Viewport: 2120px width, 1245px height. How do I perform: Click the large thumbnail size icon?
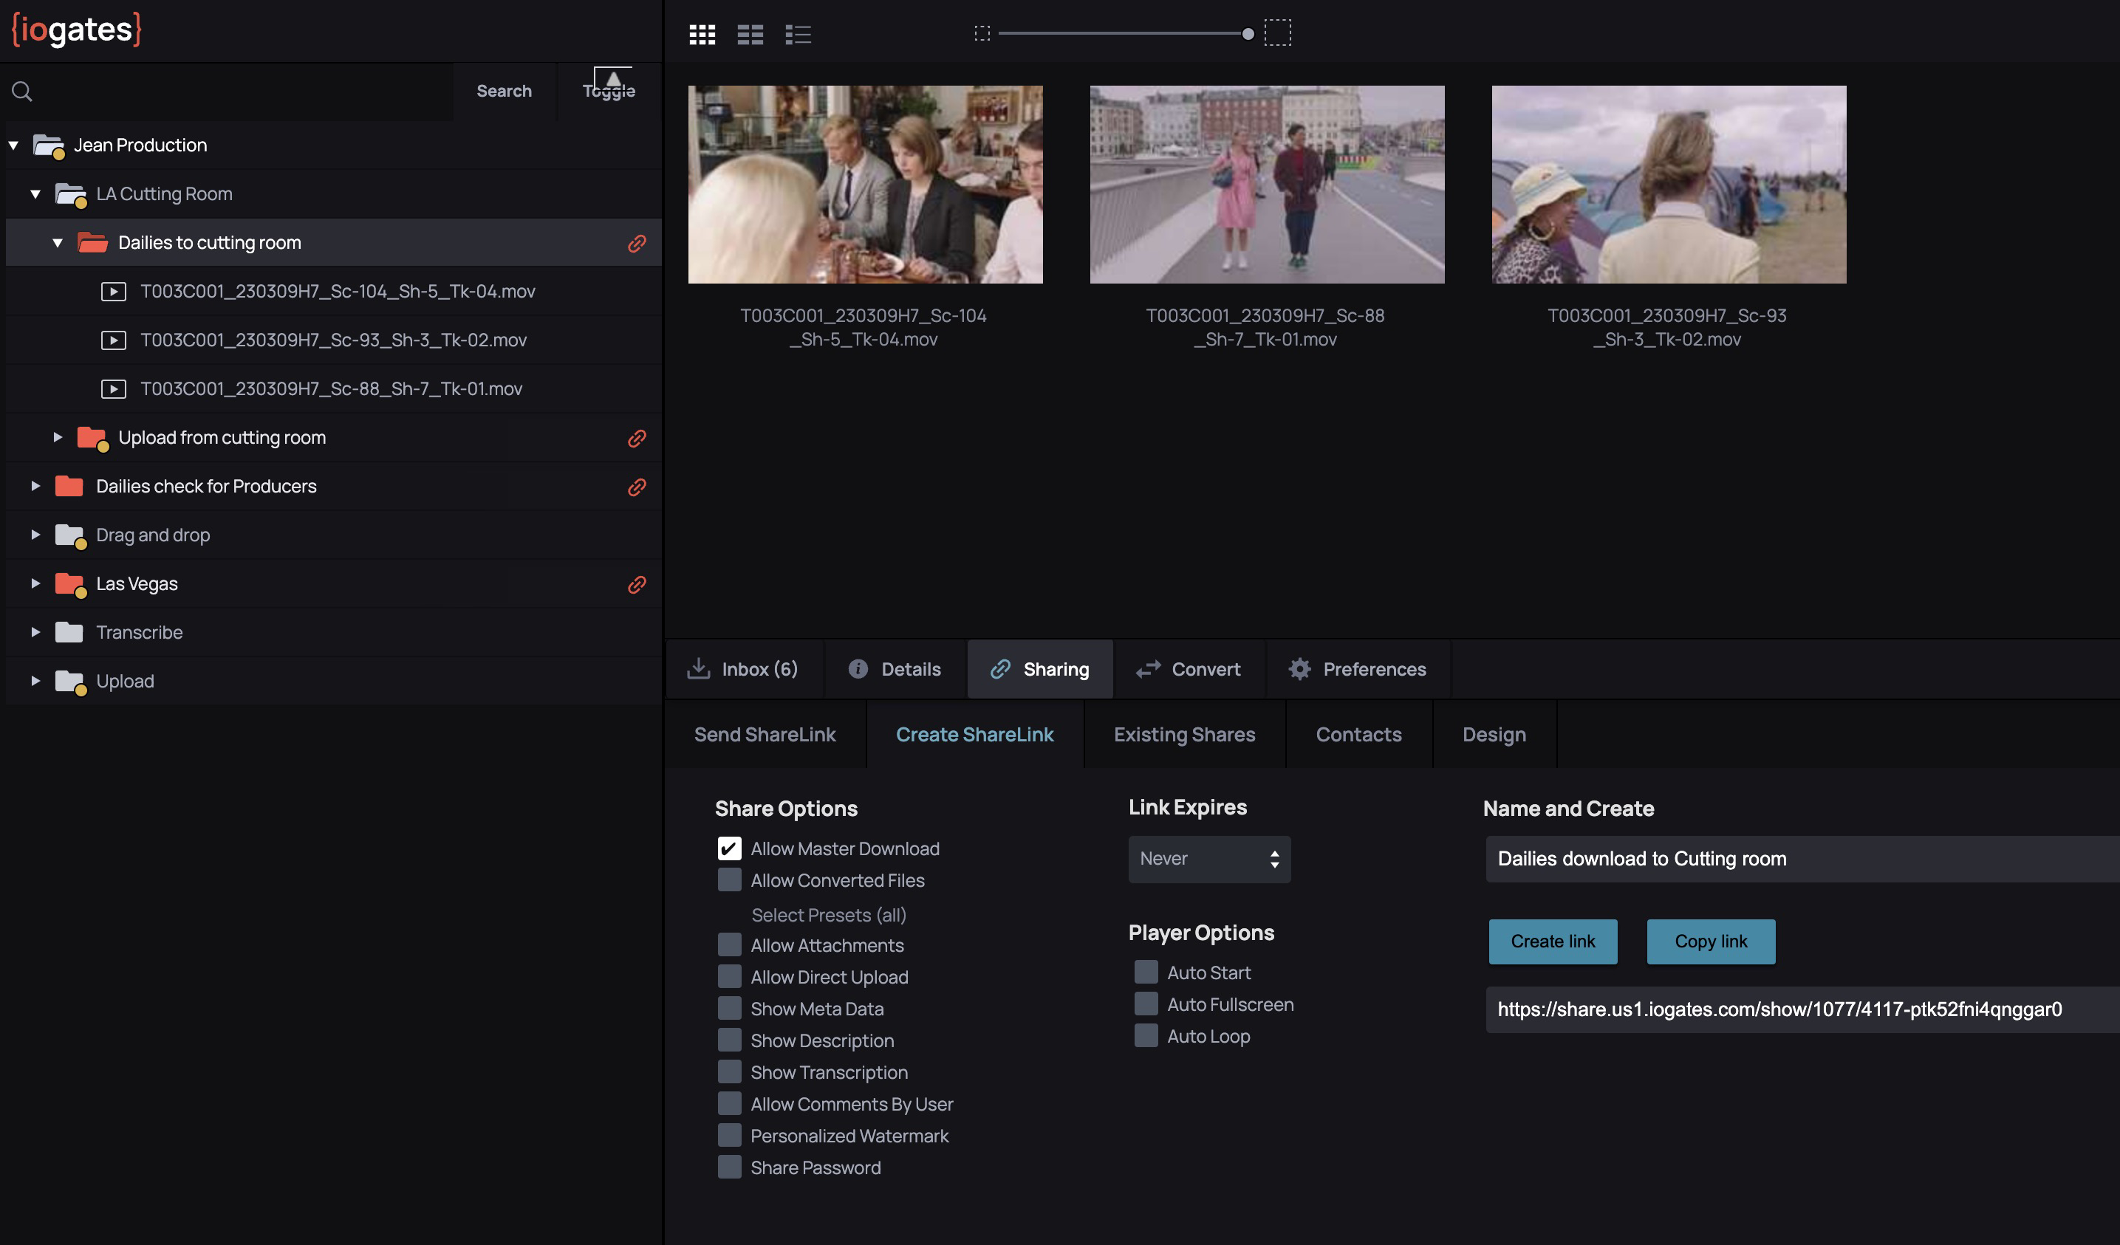click(1277, 32)
